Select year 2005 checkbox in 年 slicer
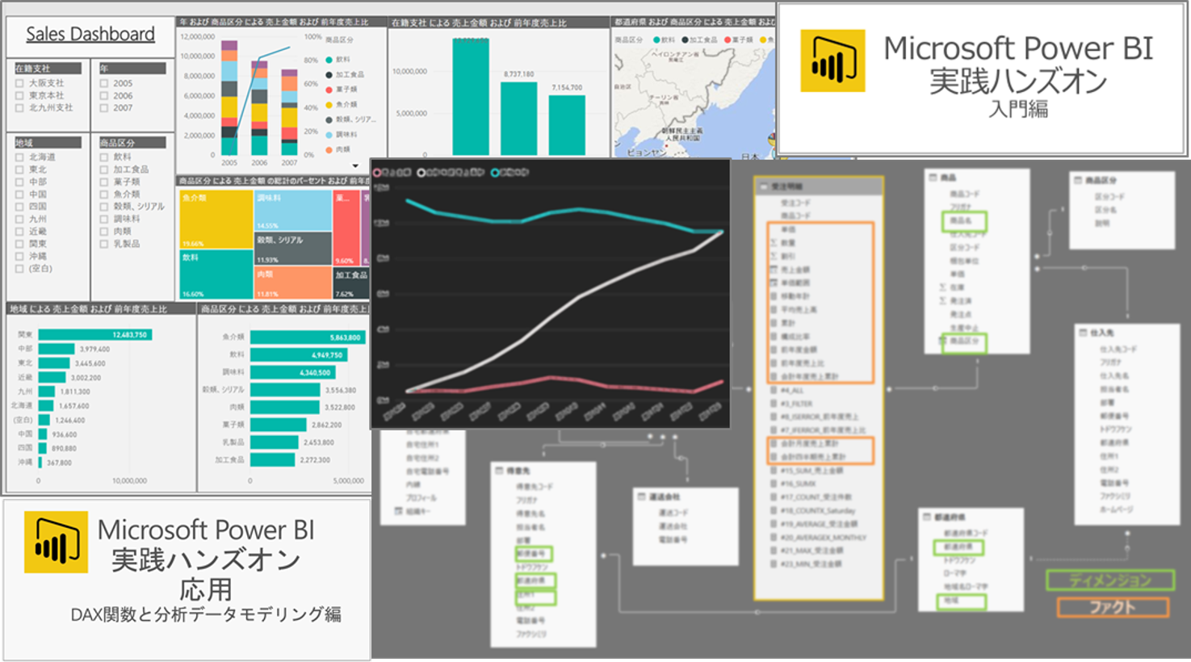1191x662 pixels. (x=104, y=83)
